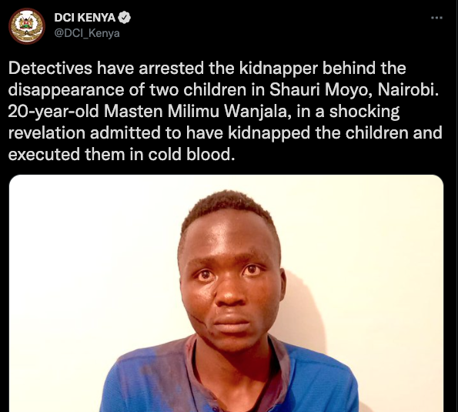This screenshot has height=412, width=458.
Task: Click the tweet text starting with 'Detectives'
Action: 225,111
